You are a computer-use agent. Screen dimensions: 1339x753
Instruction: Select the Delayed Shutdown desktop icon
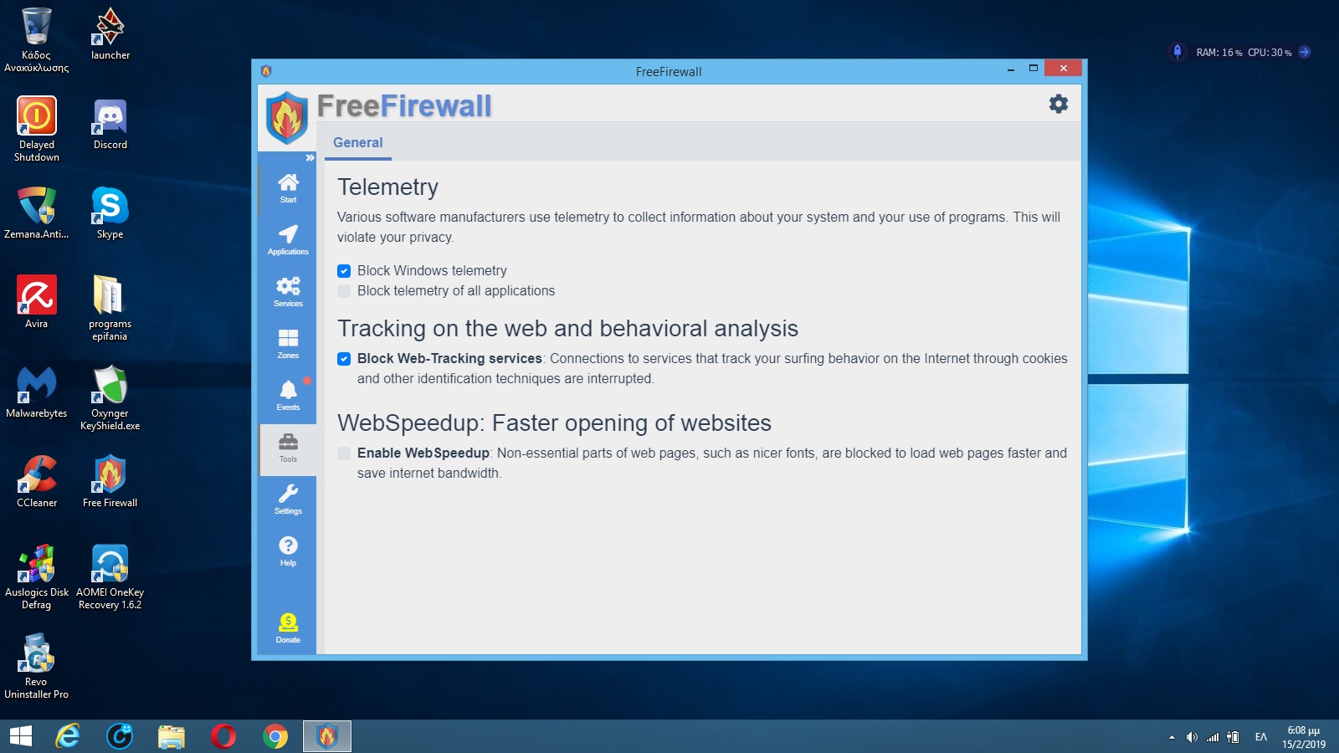pyautogui.click(x=37, y=129)
